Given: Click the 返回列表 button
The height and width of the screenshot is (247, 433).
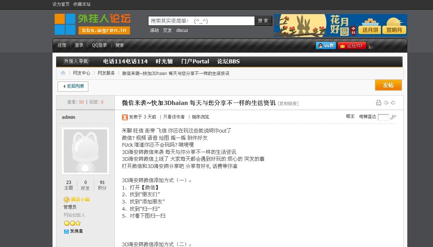Looking at the screenshot, I should (73, 86).
